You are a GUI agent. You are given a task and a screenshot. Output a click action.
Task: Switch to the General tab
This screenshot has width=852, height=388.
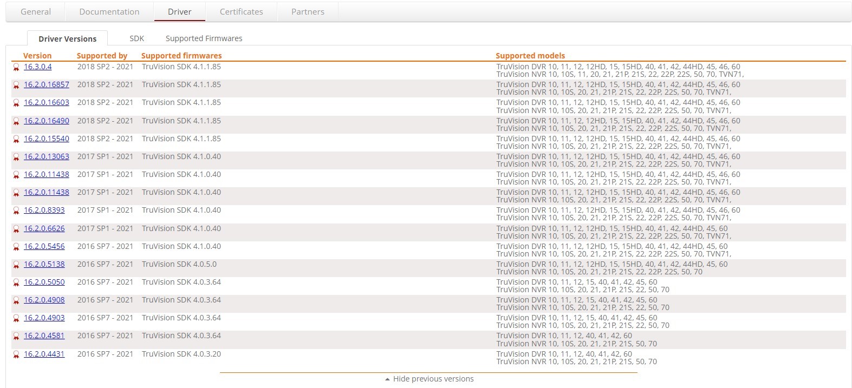[x=36, y=11]
